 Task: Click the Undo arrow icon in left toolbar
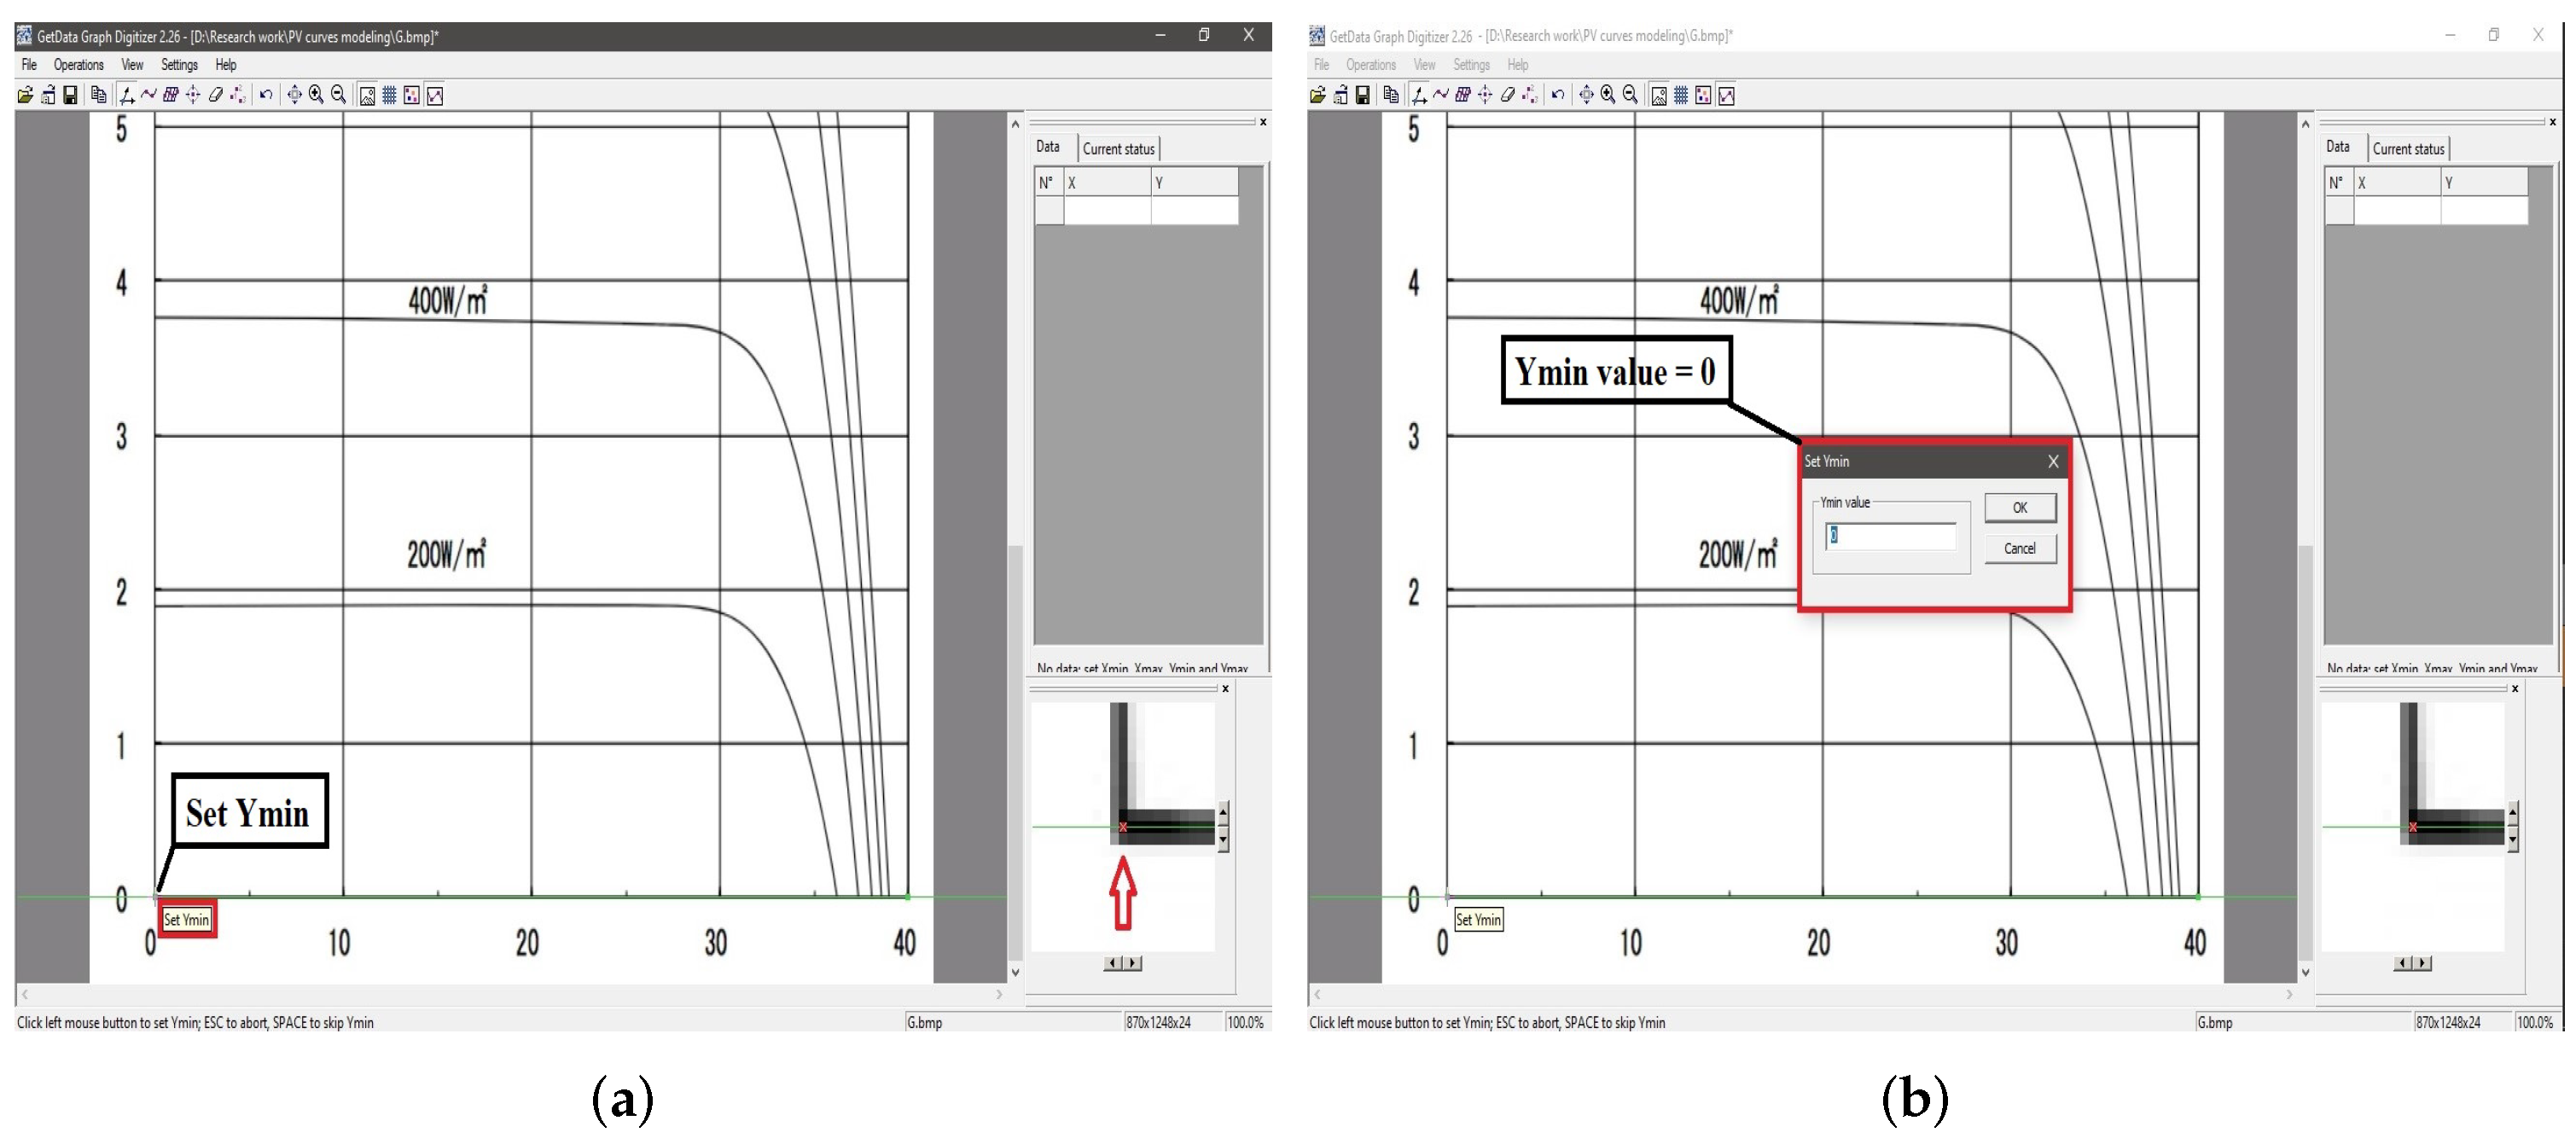click(x=266, y=95)
